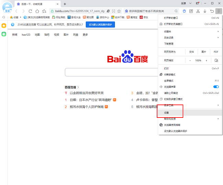Open 贴吧 link on Baidu
223x185 pixels.
tap(47, 35)
